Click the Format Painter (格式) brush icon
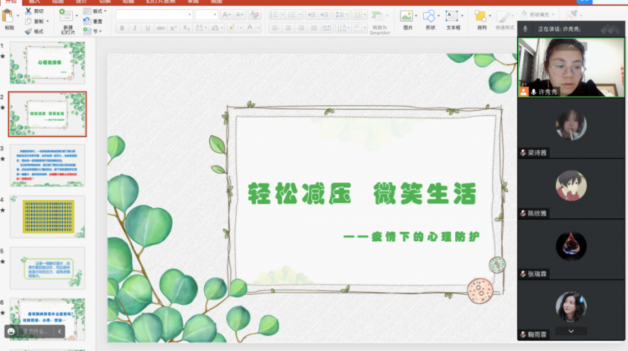628x351 pixels. click(x=29, y=31)
